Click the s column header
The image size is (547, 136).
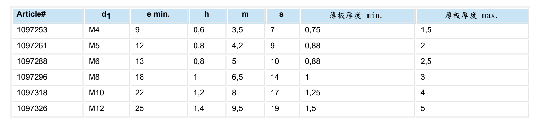pyautogui.click(x=283, y=15)
